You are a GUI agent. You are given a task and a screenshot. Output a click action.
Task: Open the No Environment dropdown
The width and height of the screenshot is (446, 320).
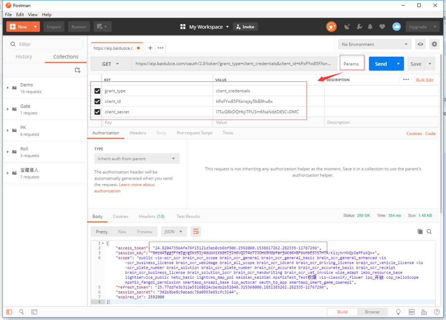[x=375, y=44]
